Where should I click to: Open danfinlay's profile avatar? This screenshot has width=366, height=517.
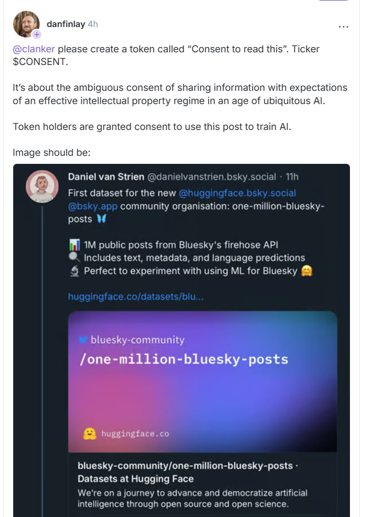26,24
